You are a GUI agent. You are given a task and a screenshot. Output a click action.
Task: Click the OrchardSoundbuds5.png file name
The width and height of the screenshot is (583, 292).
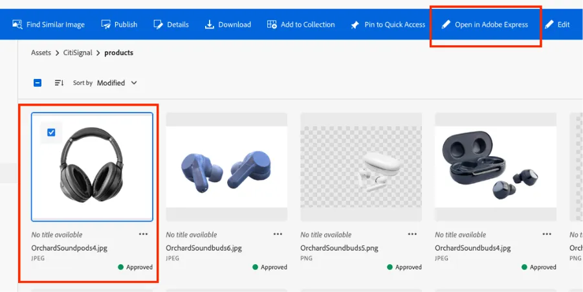click(x=339, y=248)
